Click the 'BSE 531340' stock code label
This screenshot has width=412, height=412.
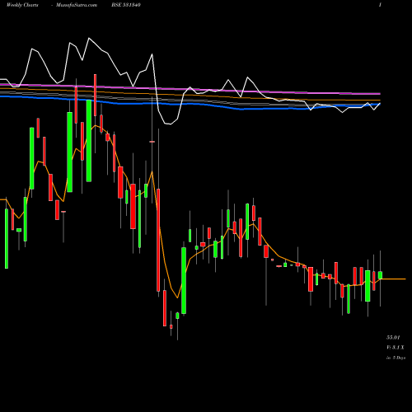(x=126, y=5)
